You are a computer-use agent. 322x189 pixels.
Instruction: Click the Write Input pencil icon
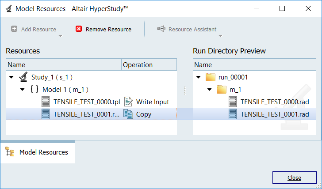[x=128, y=102]
